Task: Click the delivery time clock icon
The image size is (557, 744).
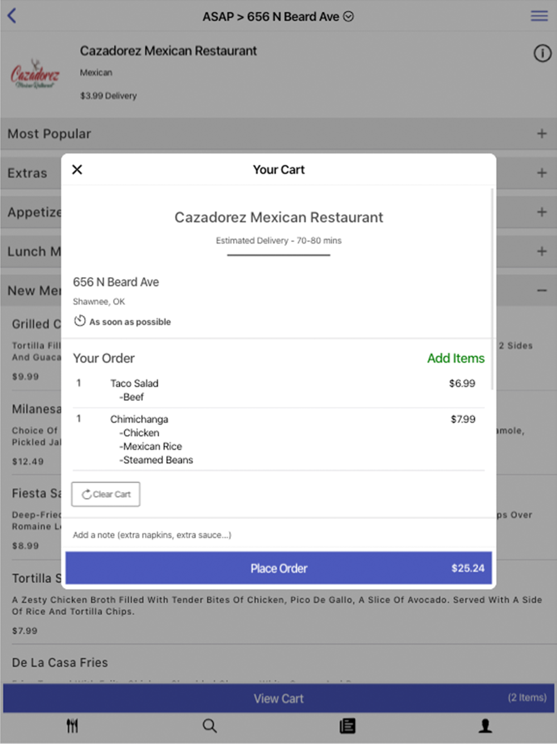Action: 80,321
